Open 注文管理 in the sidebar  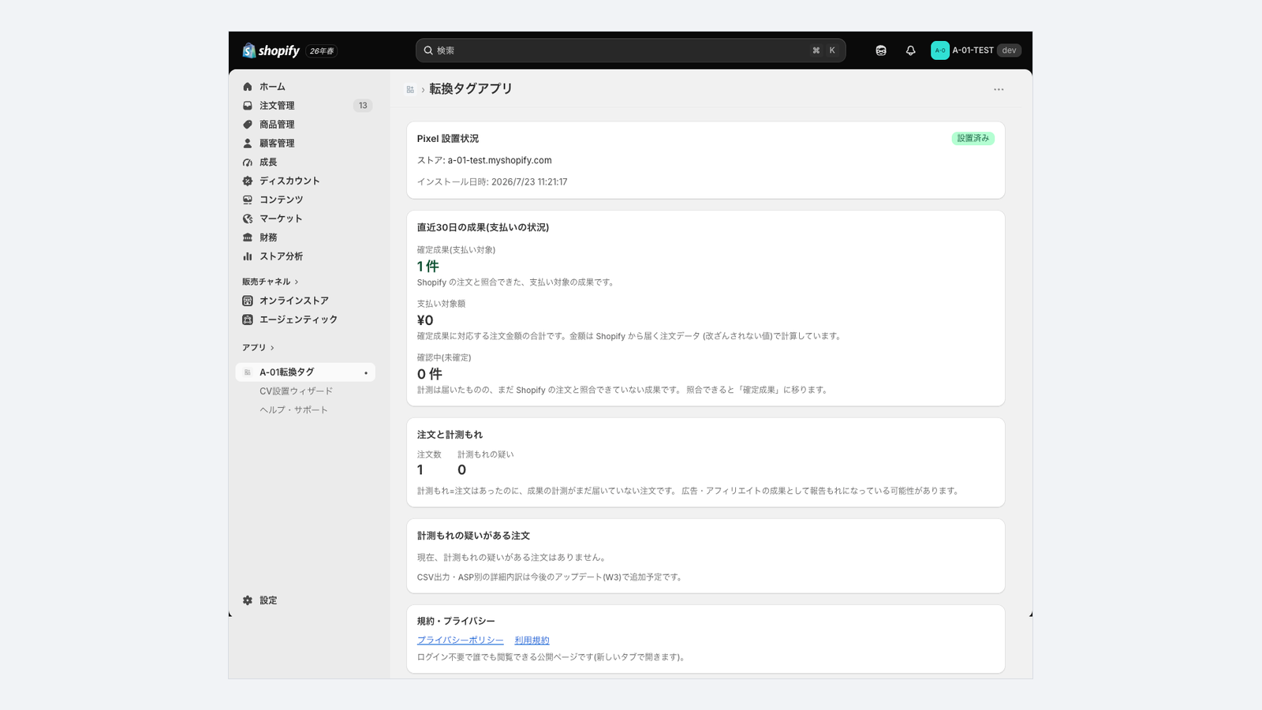pyautogui.click(x=305, y=106)
